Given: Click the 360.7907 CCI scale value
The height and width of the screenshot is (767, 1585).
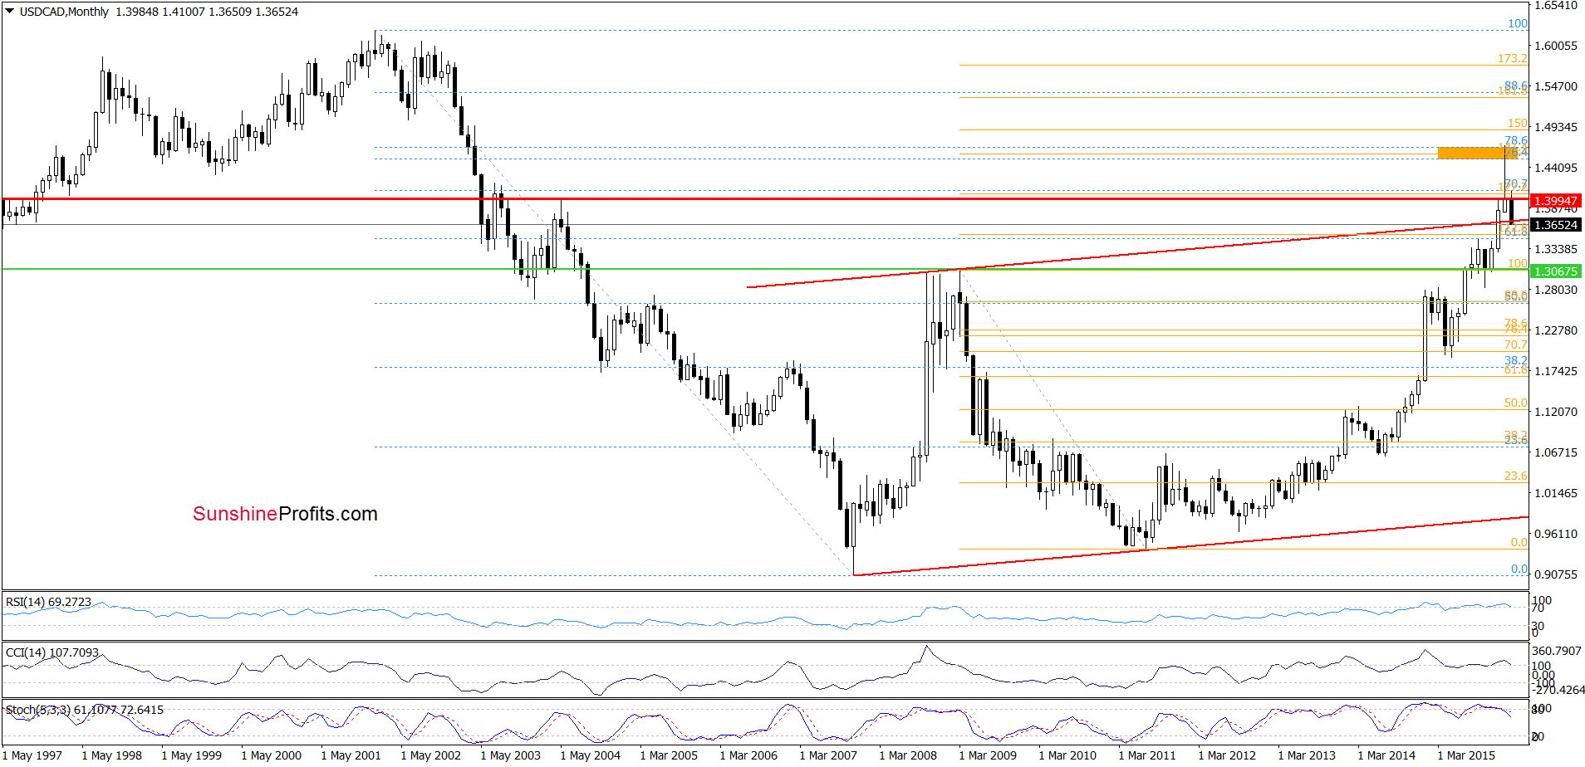Looking at the screenshot, I should click(1557, 652).
